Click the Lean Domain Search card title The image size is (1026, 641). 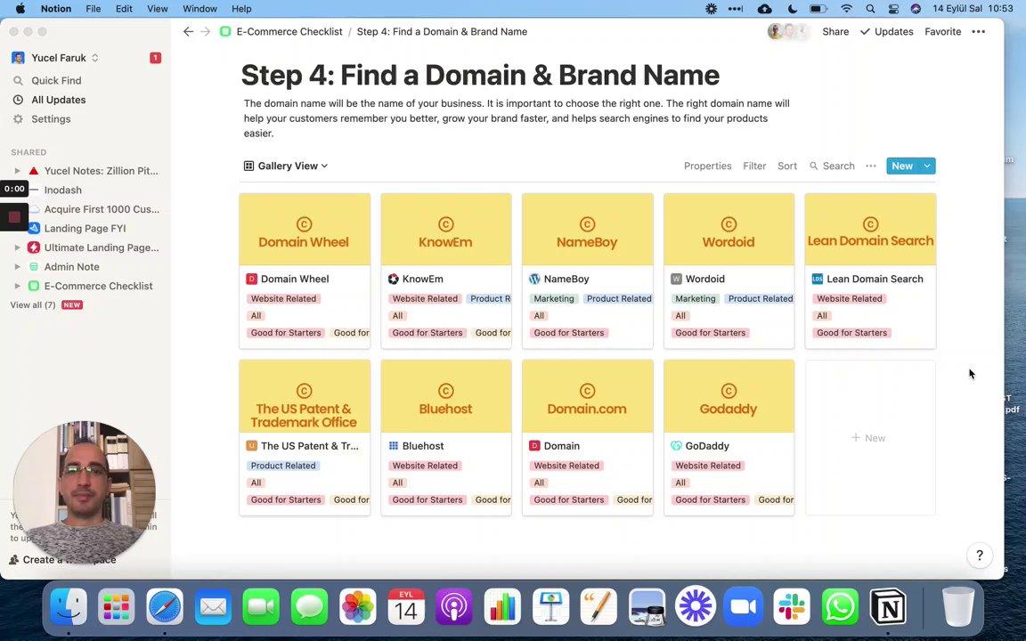875,280
